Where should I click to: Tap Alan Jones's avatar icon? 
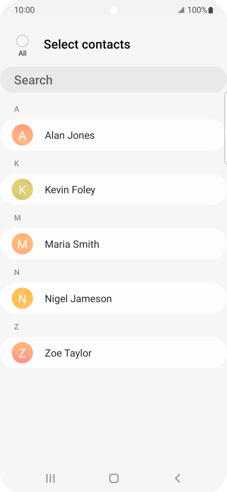[22, 135]
